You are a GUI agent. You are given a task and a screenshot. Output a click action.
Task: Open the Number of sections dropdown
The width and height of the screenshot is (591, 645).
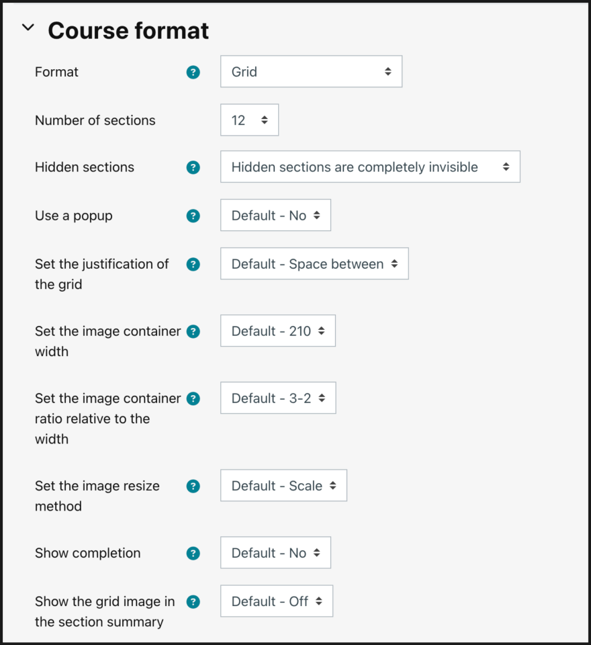click(x=249, y=120)
